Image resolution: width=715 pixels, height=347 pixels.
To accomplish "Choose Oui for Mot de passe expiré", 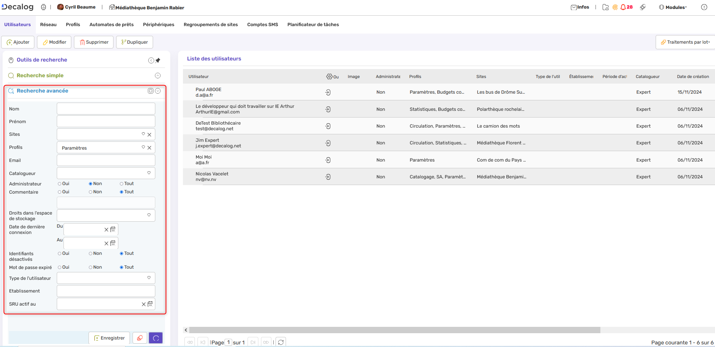I will 59,267.
